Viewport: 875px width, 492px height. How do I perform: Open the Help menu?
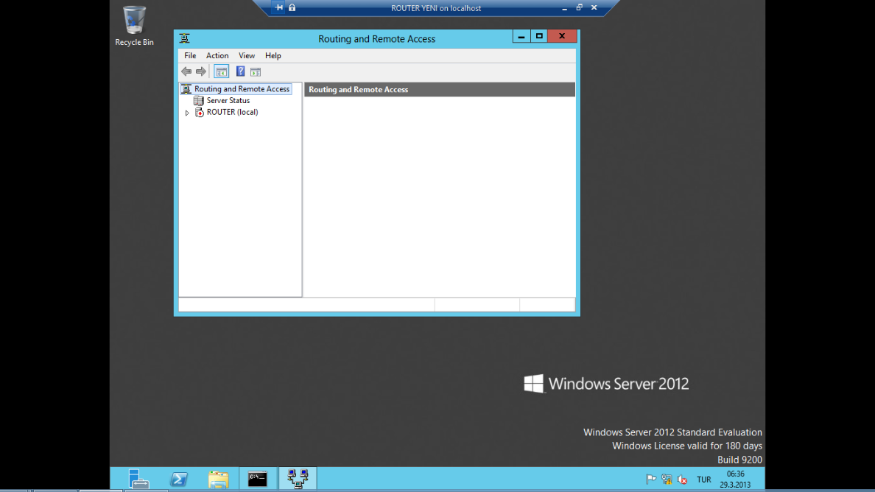coord(273,56)
